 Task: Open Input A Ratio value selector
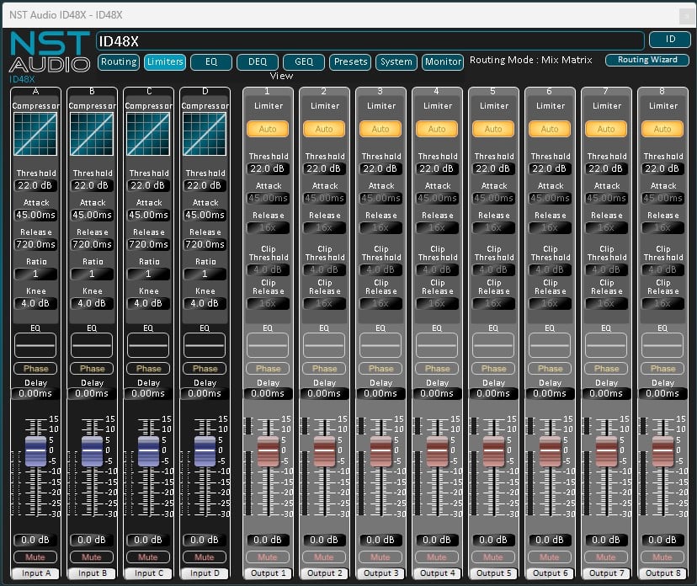(x=35, y=274)
